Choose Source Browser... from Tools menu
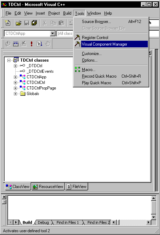160x235 pixels. coord(111,22)
